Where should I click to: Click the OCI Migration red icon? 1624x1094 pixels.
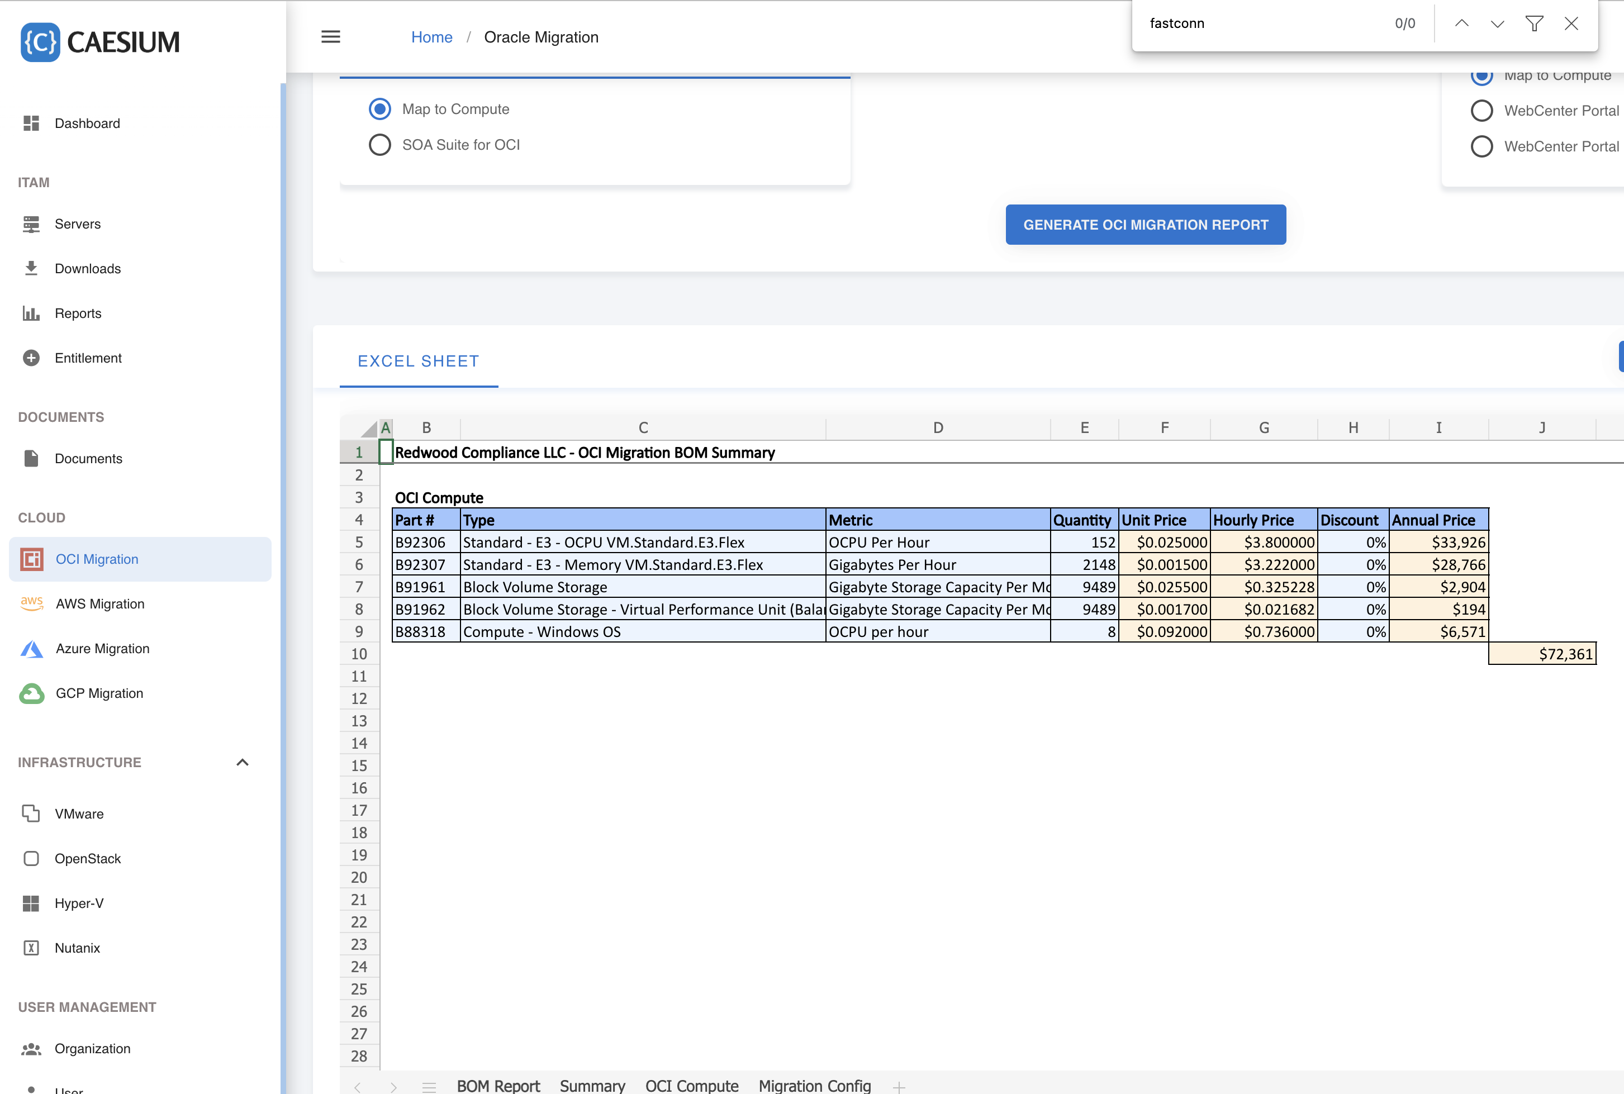(31, 559)
